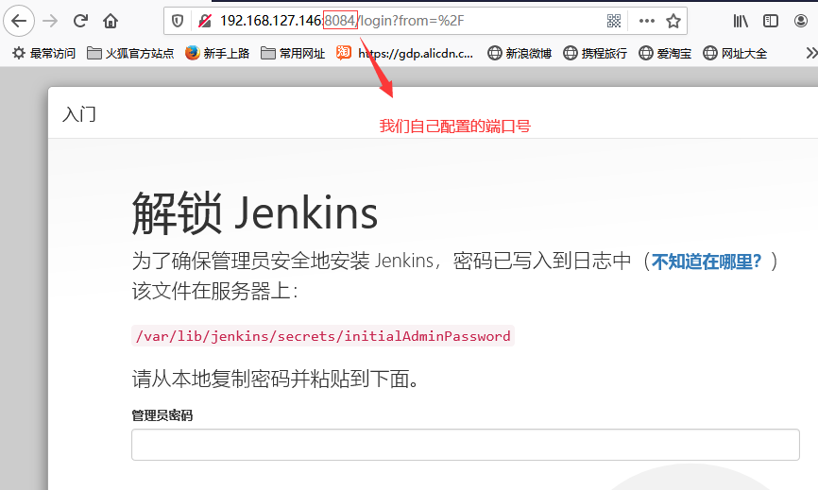This screenshot has width=818, height=490.
Task: Open the QR code icon in address bar
Action: tap(614, 21)
